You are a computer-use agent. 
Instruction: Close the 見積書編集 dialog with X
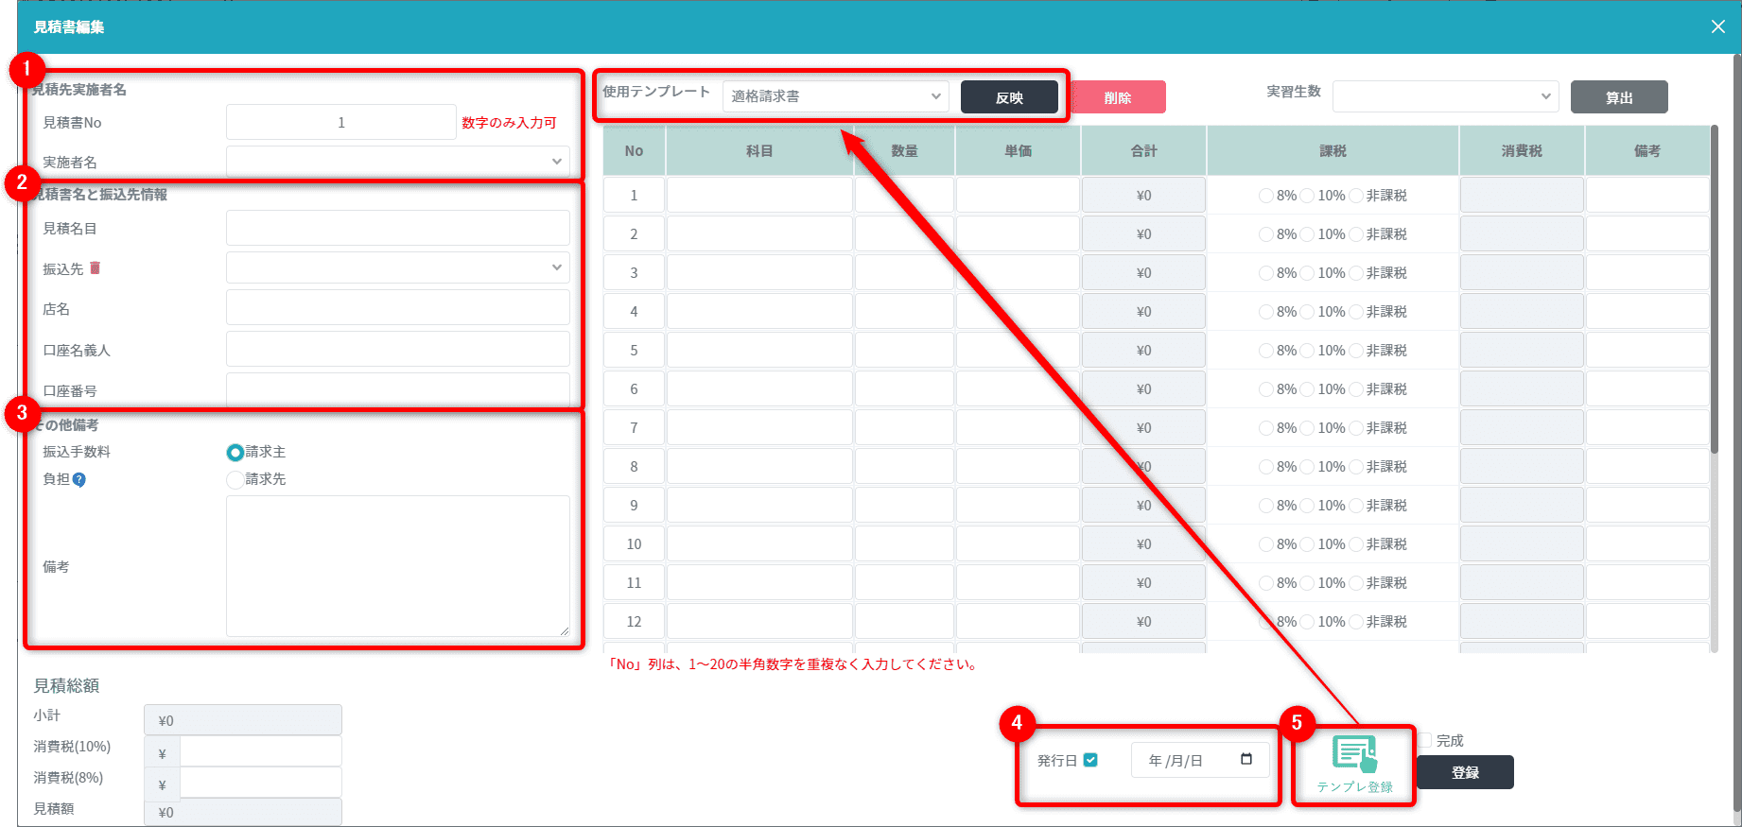tap(1717, 26)
